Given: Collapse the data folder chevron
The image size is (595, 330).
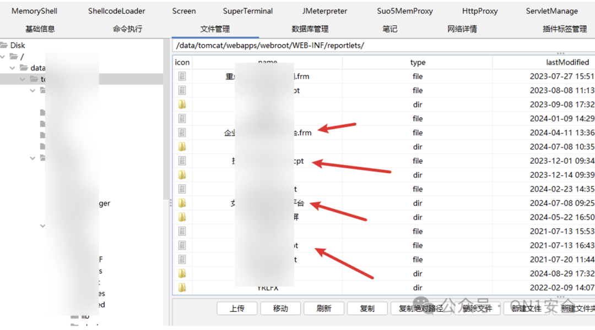Looking at the screenshot, I should pyautogui.click(x=13, y=68).
